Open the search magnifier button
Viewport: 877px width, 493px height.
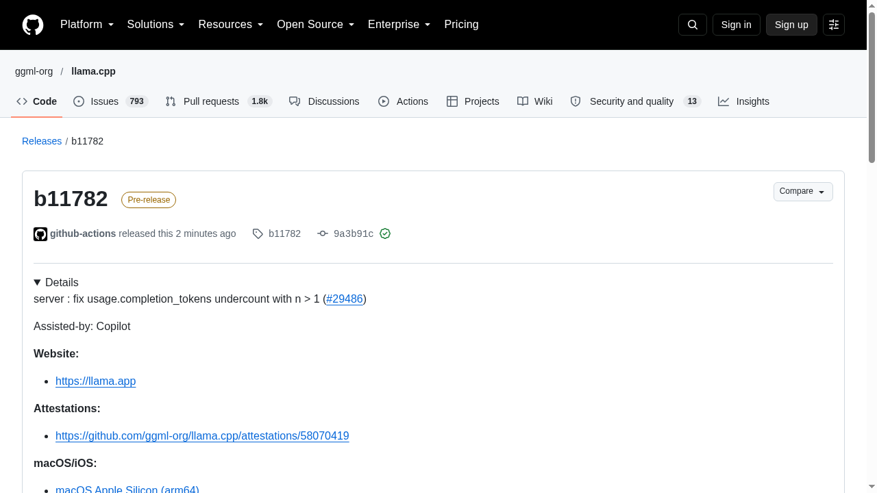coord(693,25)
